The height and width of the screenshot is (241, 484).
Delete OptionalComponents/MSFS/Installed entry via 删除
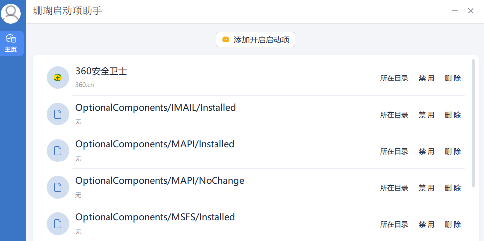coord(453,224)
